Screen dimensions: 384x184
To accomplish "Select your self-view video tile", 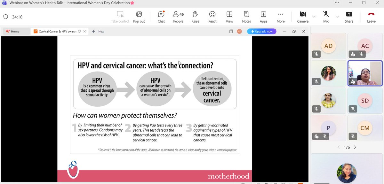I will [347, 168].
